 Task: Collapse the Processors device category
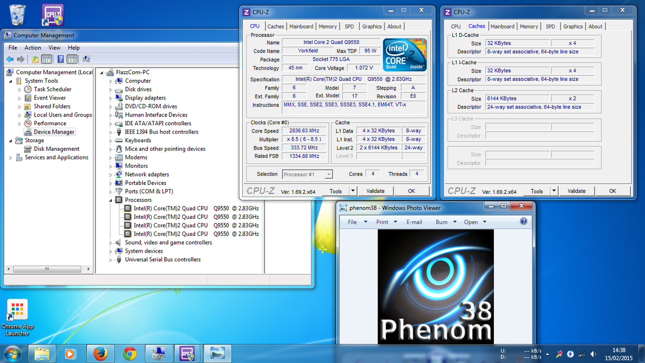pos(111,200)
